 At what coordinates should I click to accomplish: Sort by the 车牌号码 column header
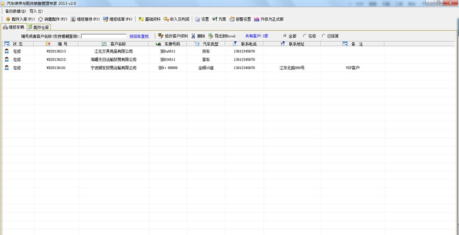[168, 44]
